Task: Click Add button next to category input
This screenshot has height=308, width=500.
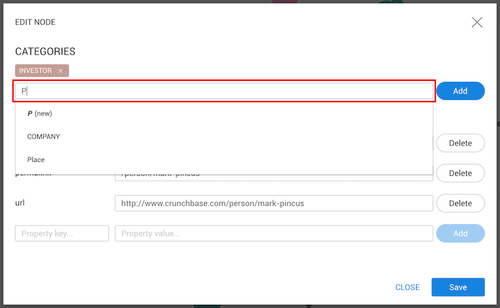Action: (460, 91)
